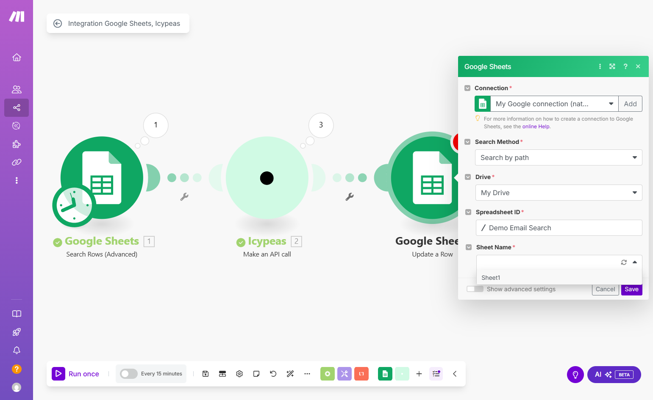Select the Icypeas Make an API call module
Image resolution: width=653 pixels, height=400 pixels.
tap(267, 178)
